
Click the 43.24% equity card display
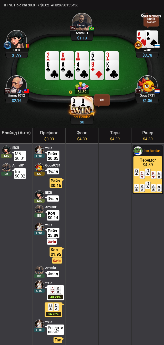[56, 293]
